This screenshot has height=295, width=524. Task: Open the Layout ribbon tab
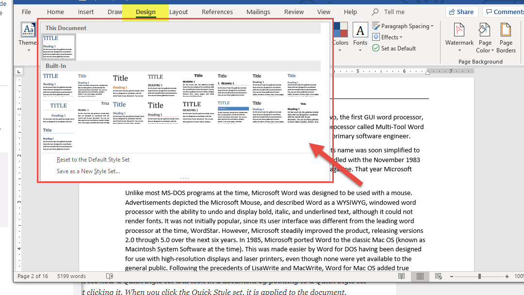pyautogui.click(x=179, y=12)
